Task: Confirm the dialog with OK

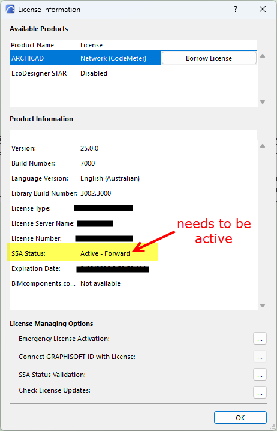Action: pos(240,418)
